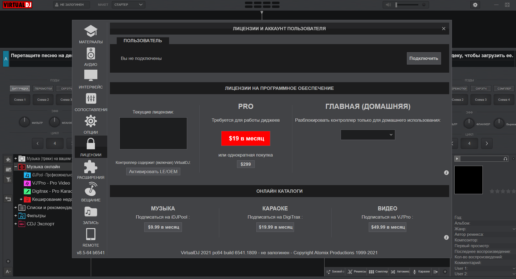Viewport: 516px width, 279px height.
Task: Expand the CDJ Экспорт node
Action: point(16,224)
